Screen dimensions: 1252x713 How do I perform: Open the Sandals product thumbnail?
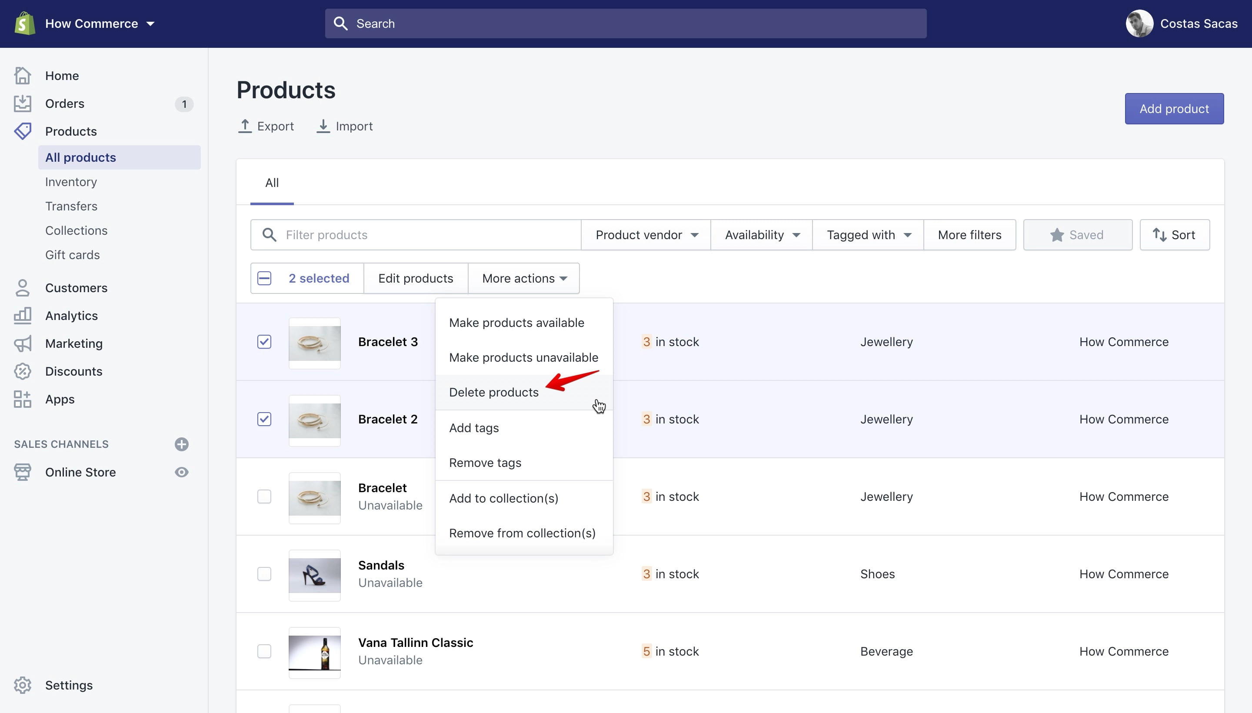click(314, 575)
